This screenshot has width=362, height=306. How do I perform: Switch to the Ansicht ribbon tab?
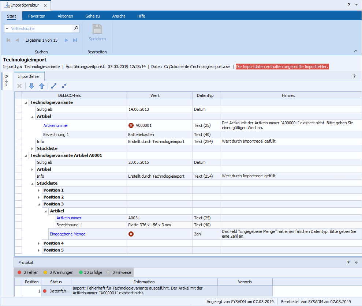119,16
